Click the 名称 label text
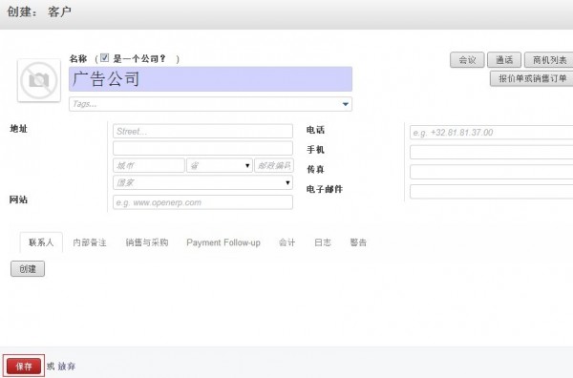The image size is (573, 378). [78, 58]
